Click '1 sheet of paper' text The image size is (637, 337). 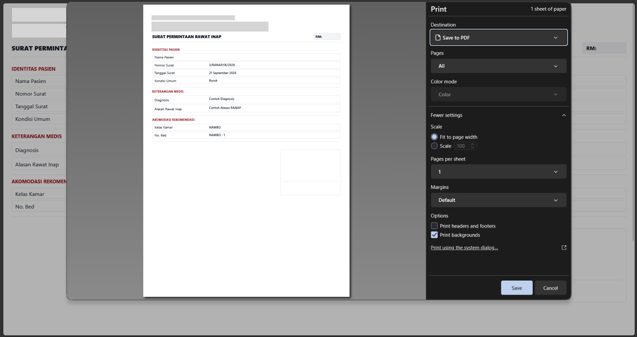click(548, 9)
